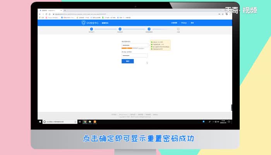Open the blue-circle-icon bookmark on bookmarks bar
The image size is (271, 155).
click(68, 18)
